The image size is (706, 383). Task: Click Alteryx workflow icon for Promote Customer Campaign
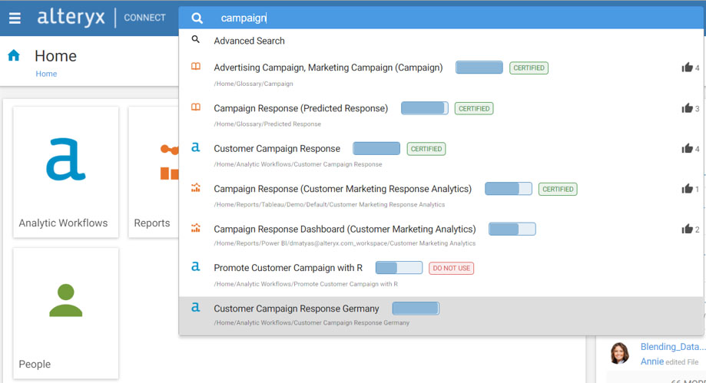tap(195, 266)
